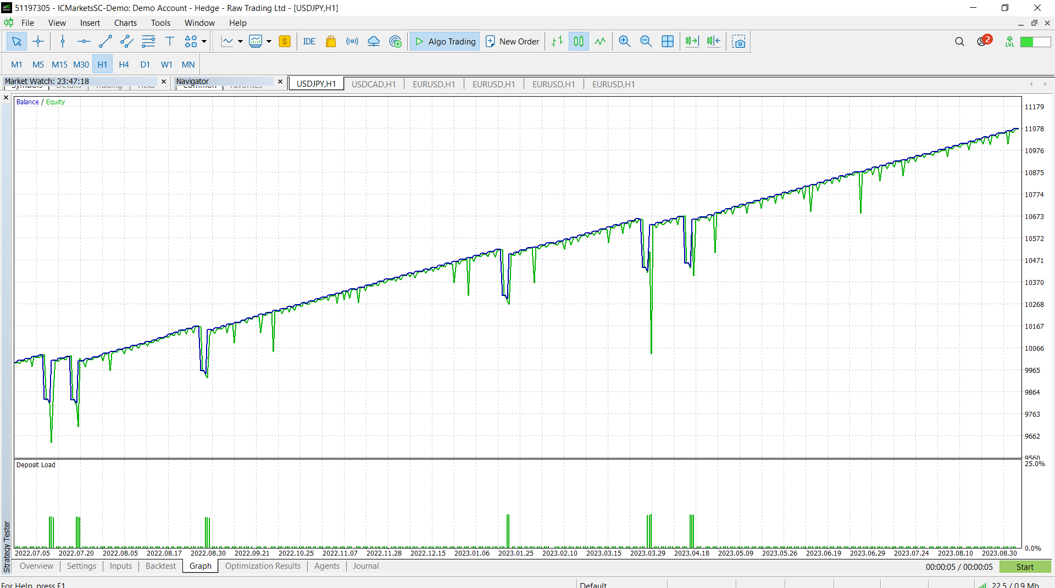
Task: Open the Market via shopping bag icon
Action: coord(330,41)
